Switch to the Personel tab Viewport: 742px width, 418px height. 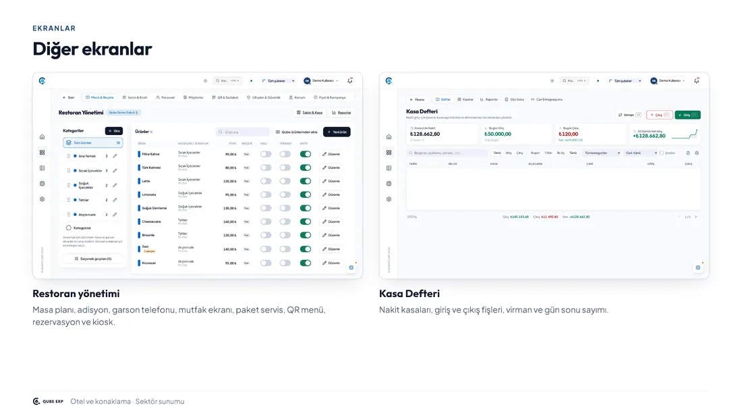click(165, 98)
